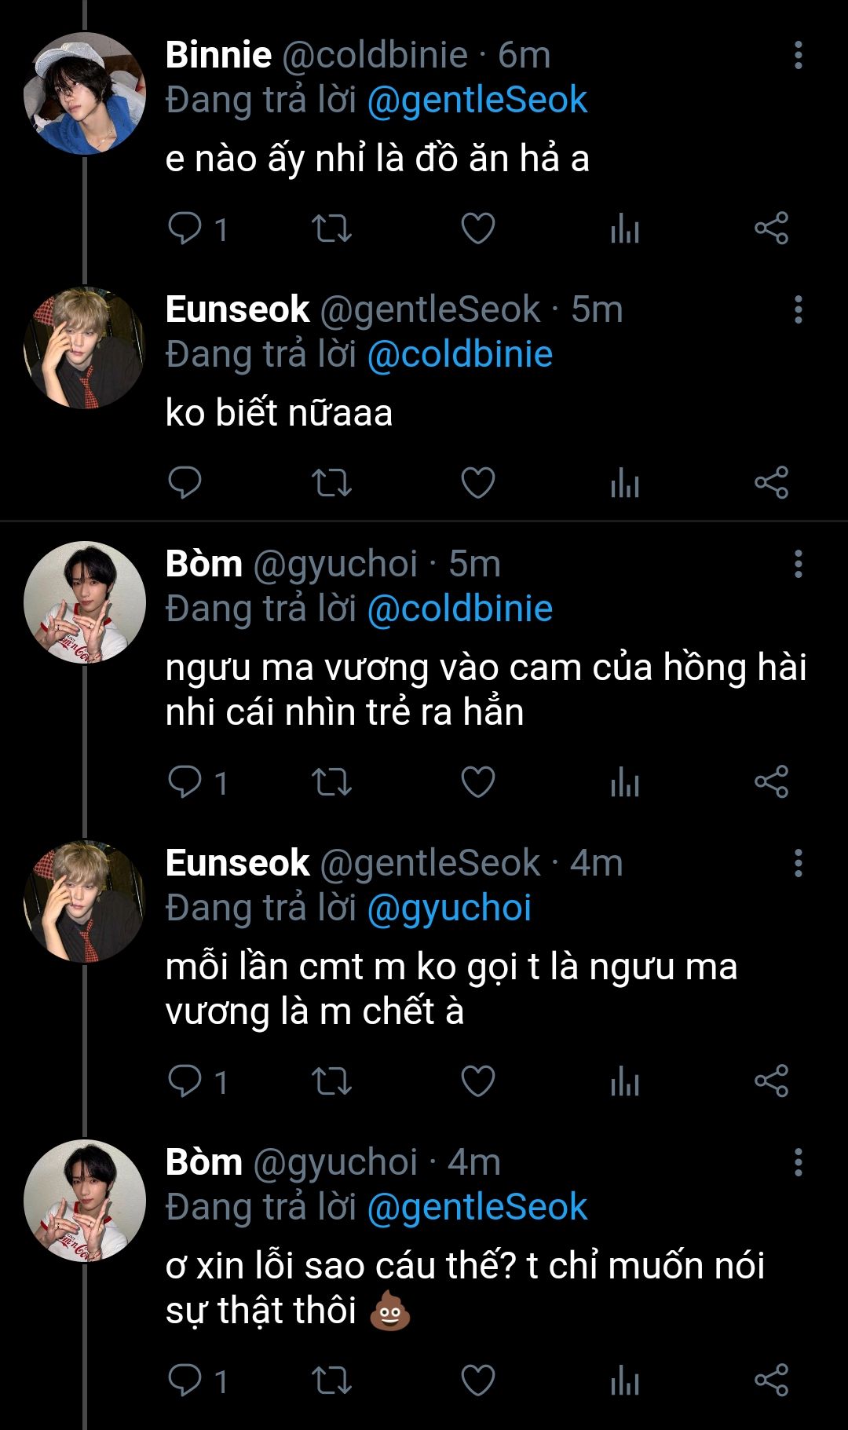Open Bòm's avatar on the 5m tweet
Image resolution: width=848 pixels, height=1430 pixels.
point(85,602)
